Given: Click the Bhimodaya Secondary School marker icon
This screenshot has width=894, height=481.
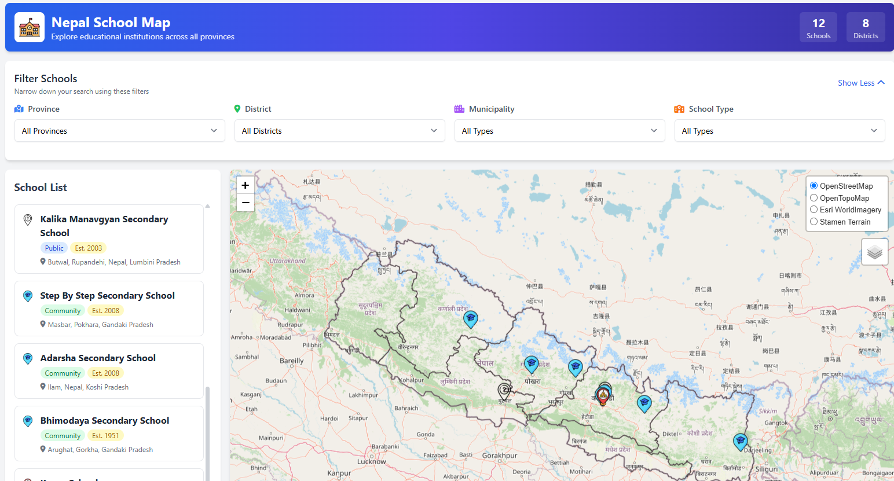Looking at the screenshot, I should coord(27,421).
